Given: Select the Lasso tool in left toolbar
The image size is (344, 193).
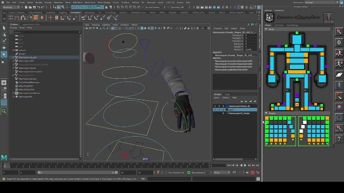Looking at the screenshot, I should point(4,35).
